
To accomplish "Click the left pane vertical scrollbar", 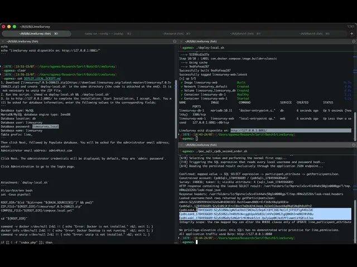I will (x=176, y=108).
